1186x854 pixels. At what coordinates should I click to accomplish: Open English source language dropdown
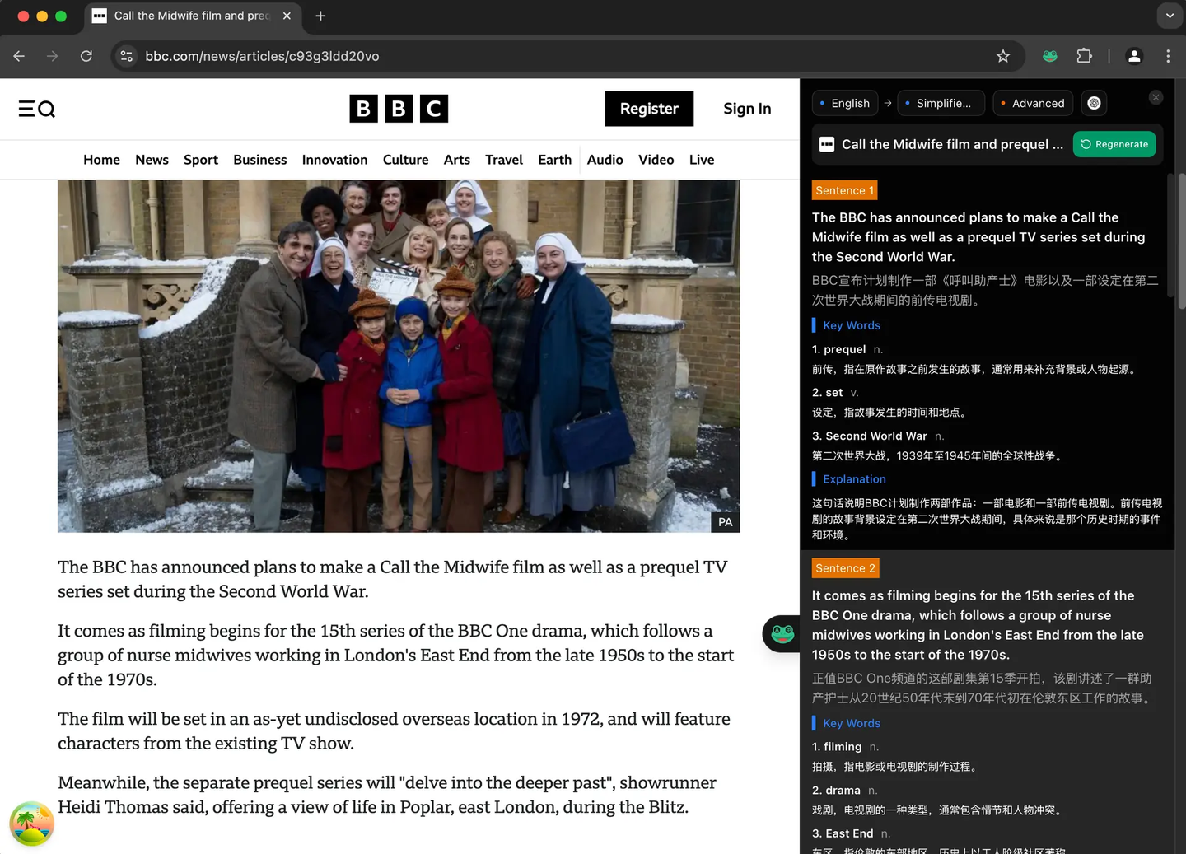pyautogui.click(x=845, y=103)
